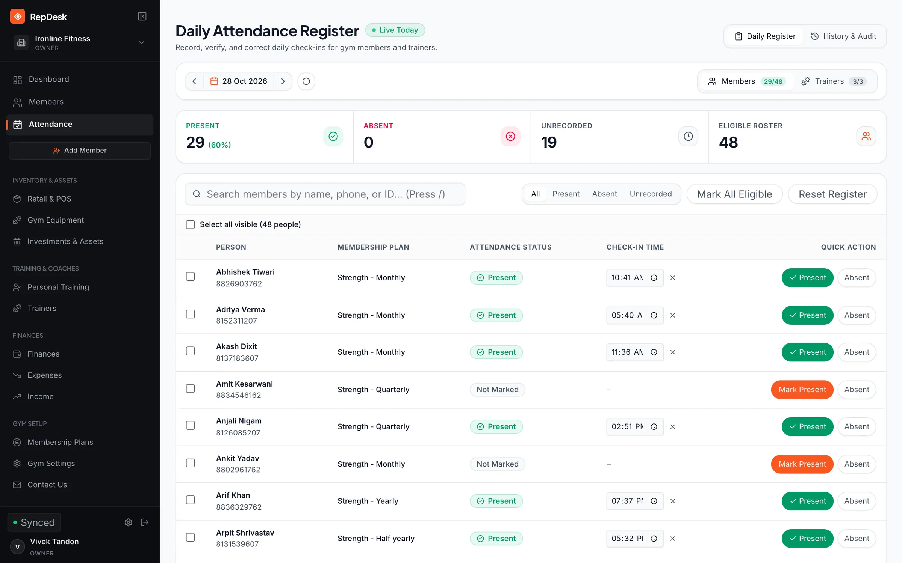Select Members 29/48 tab
Image resolution: width=902 pixels, height=563 pixels.
746,81
